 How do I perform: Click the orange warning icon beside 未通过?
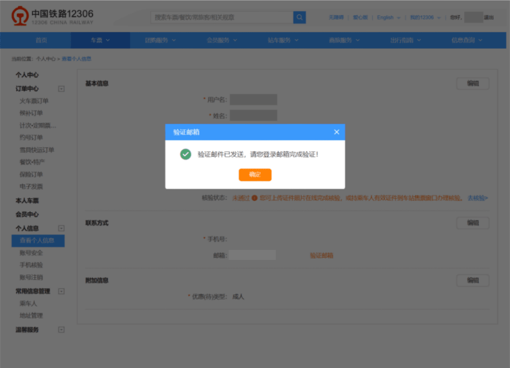(x=255, y=198)
